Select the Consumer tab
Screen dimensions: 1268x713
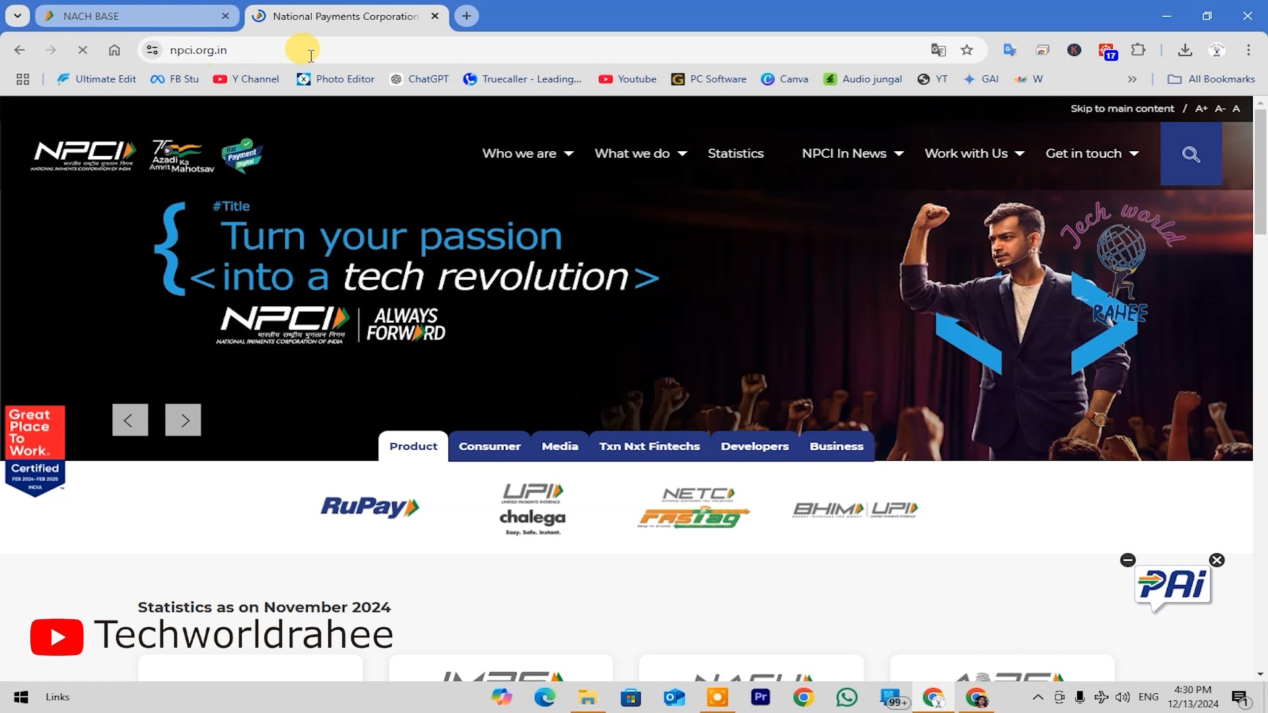[489, 446]
